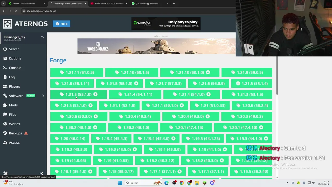Click the aternos.org address bar
Image resolution: width=332 pixels, height=187 pixels.
pos(128,11)
